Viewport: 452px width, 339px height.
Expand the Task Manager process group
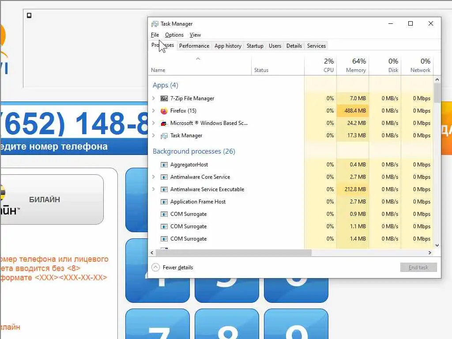(154, 136)
